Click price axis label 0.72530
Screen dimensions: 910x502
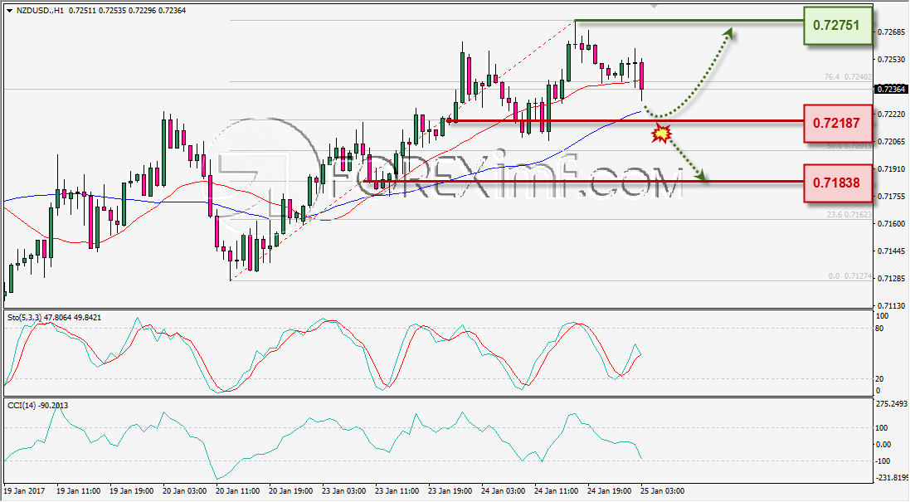tap(892, 59)
